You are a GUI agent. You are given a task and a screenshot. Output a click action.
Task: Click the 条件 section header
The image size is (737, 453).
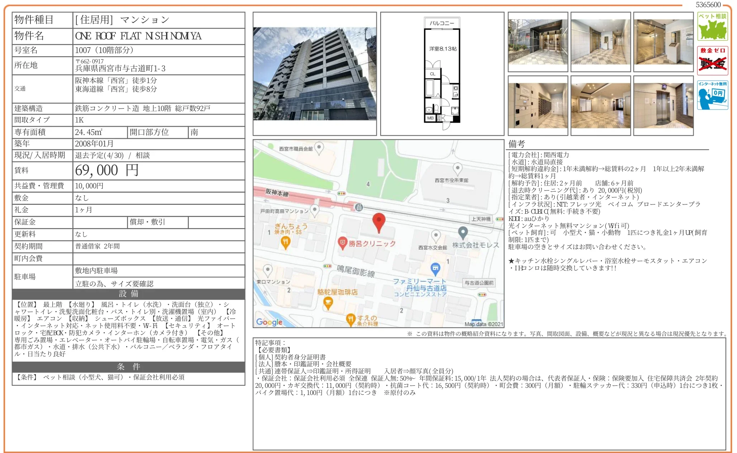tap(128, 367)
